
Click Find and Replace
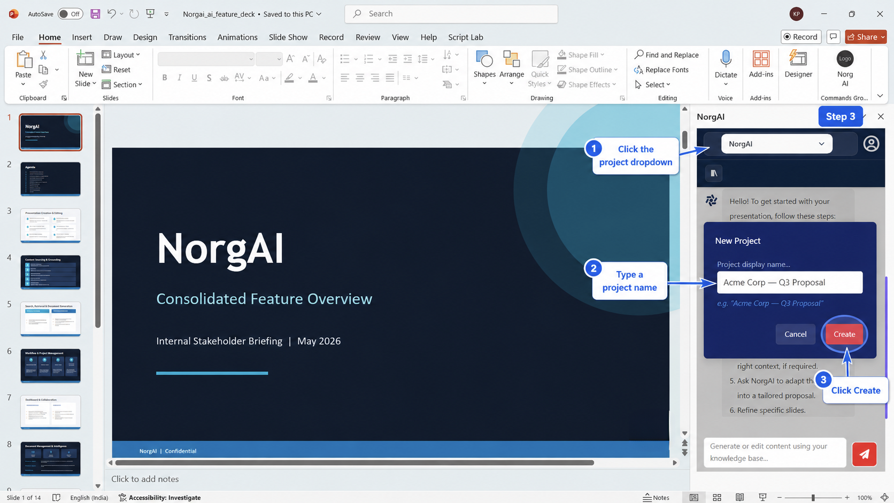(666, 55)
